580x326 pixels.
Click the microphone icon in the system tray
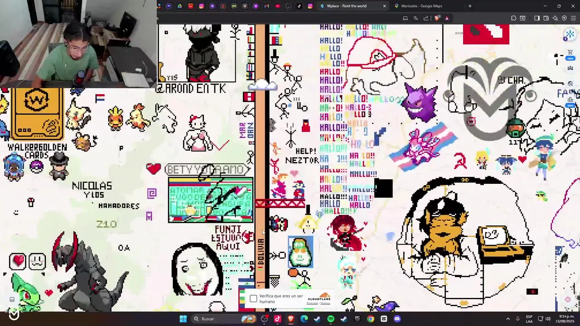click(x=518, y=319)
